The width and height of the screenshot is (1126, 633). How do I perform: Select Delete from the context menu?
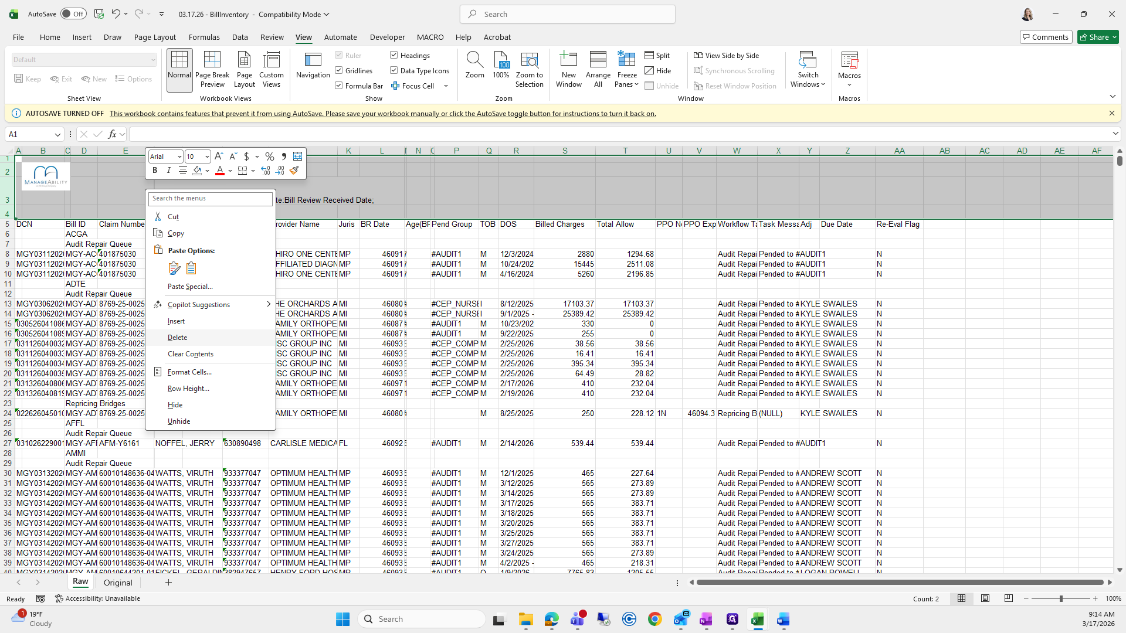coord(177,338)
